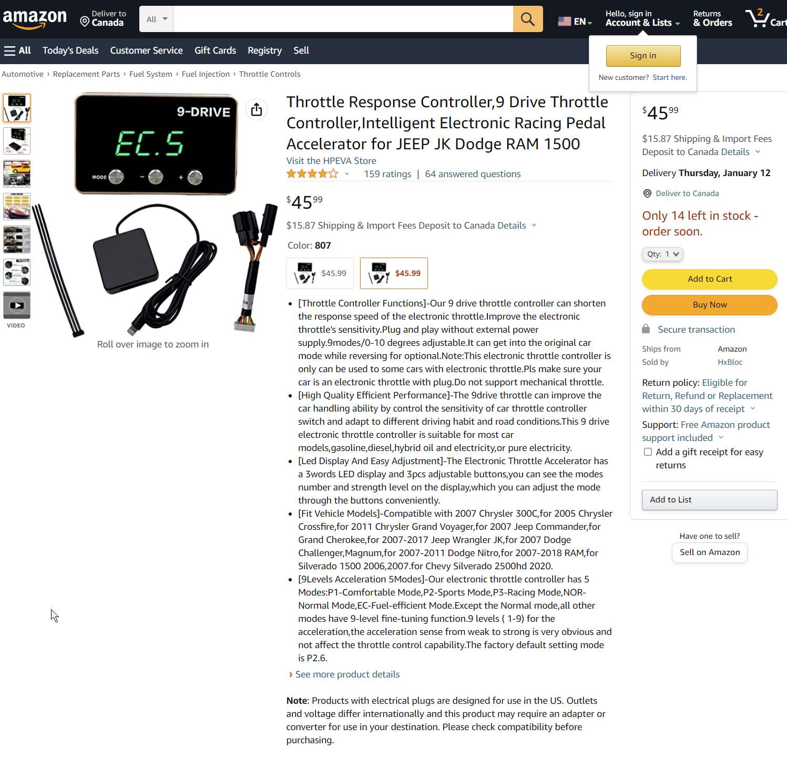Expand star ratings breakdown chevron

pos(347,174)
